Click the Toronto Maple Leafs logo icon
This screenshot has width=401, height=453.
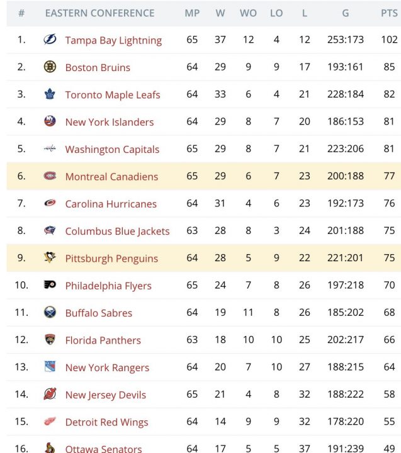(50, 94)
